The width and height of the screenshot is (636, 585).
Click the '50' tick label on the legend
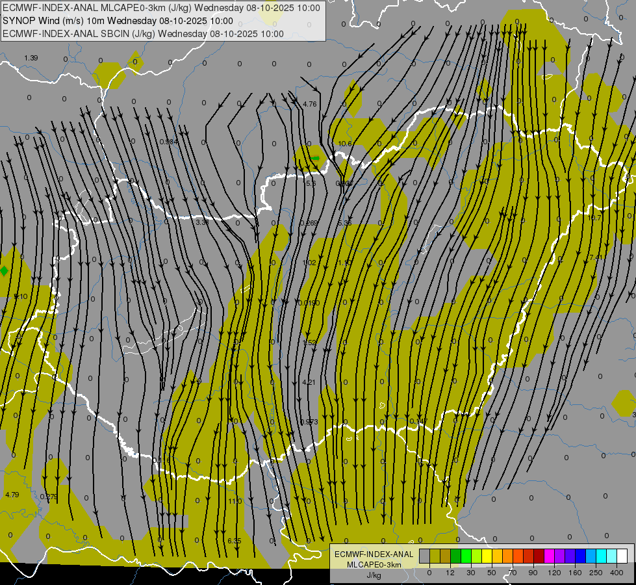point(492,573)
